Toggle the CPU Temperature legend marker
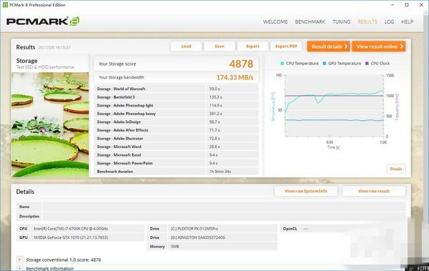This screenshot has height=271, width=429. click(282, 63)
